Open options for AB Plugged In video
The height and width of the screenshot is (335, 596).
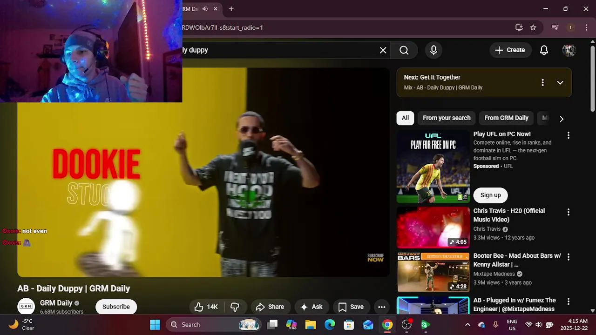click(x=568, y=302)
